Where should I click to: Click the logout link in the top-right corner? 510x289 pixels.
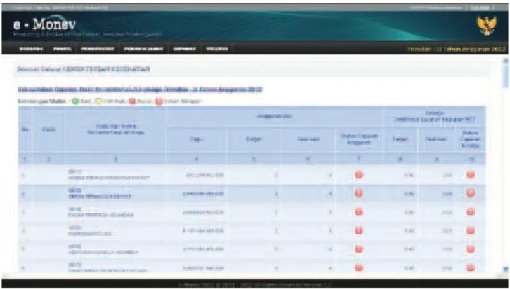[x=480, y=7]
